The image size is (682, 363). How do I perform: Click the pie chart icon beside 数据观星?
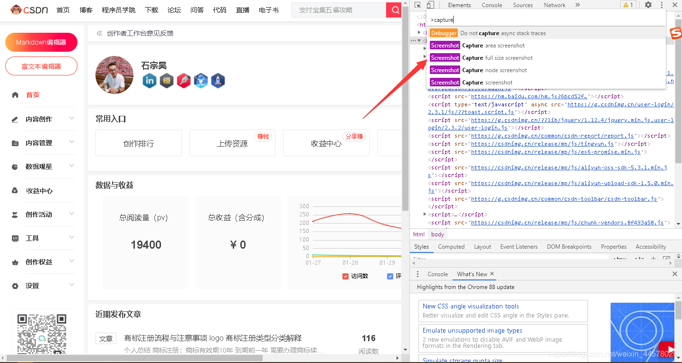pos(15,167)
